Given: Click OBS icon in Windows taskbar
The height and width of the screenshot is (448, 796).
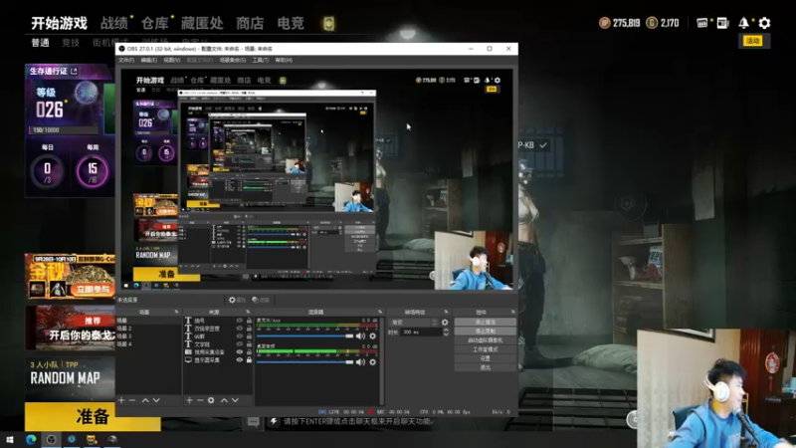Looking at the screenshot, I should click(51, 439).
